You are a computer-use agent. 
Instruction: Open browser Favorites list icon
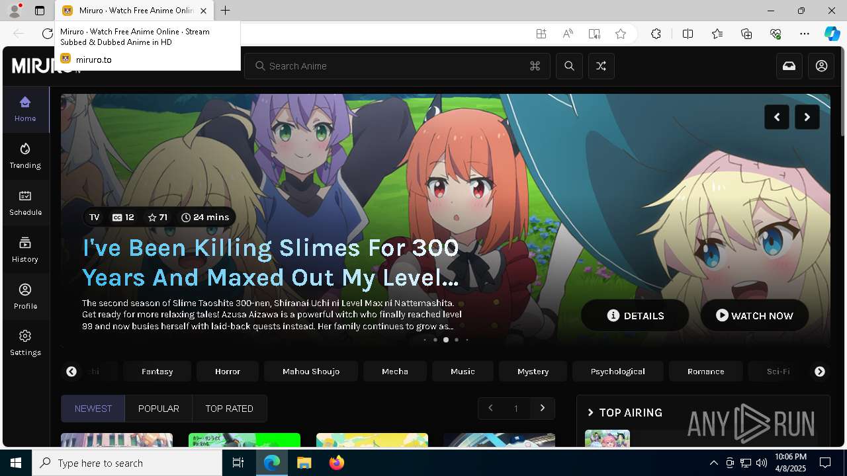717,34
